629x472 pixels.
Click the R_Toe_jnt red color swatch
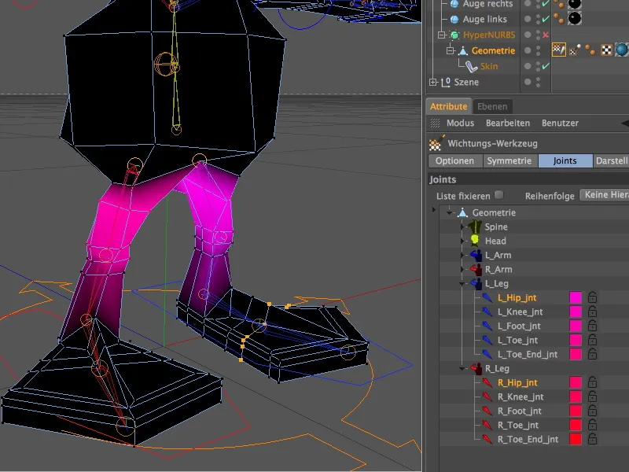click(x=576, y=425)
